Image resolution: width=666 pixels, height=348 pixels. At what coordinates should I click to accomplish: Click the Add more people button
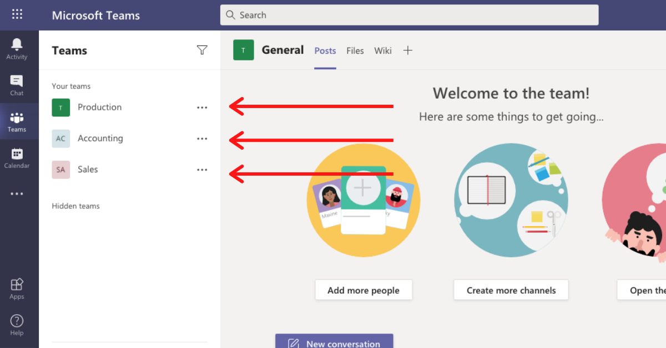[364, 290]
